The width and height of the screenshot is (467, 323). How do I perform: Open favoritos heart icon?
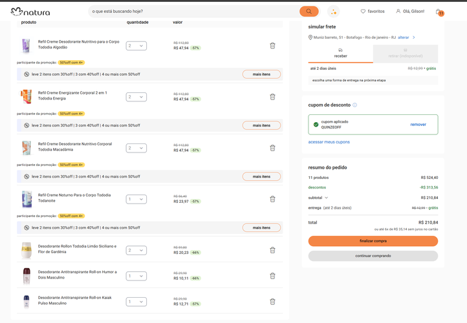tap(363, 11)
